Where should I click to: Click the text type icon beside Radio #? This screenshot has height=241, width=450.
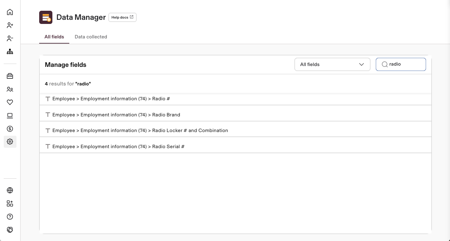(x=48, y=99)
